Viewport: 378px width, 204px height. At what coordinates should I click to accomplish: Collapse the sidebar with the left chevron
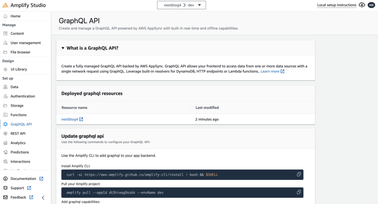coord(43,198)
